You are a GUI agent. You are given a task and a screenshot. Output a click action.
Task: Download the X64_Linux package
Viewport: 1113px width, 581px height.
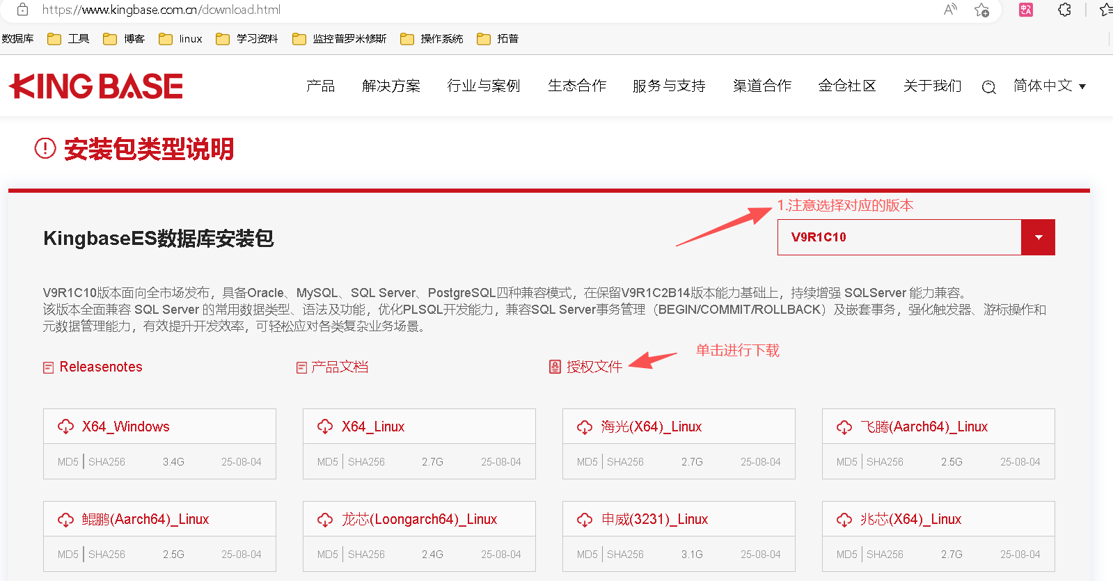373,427
